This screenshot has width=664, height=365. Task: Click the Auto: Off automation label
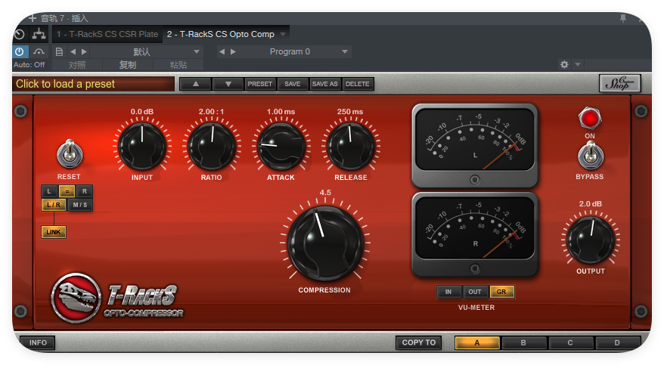tap(29, 65)
